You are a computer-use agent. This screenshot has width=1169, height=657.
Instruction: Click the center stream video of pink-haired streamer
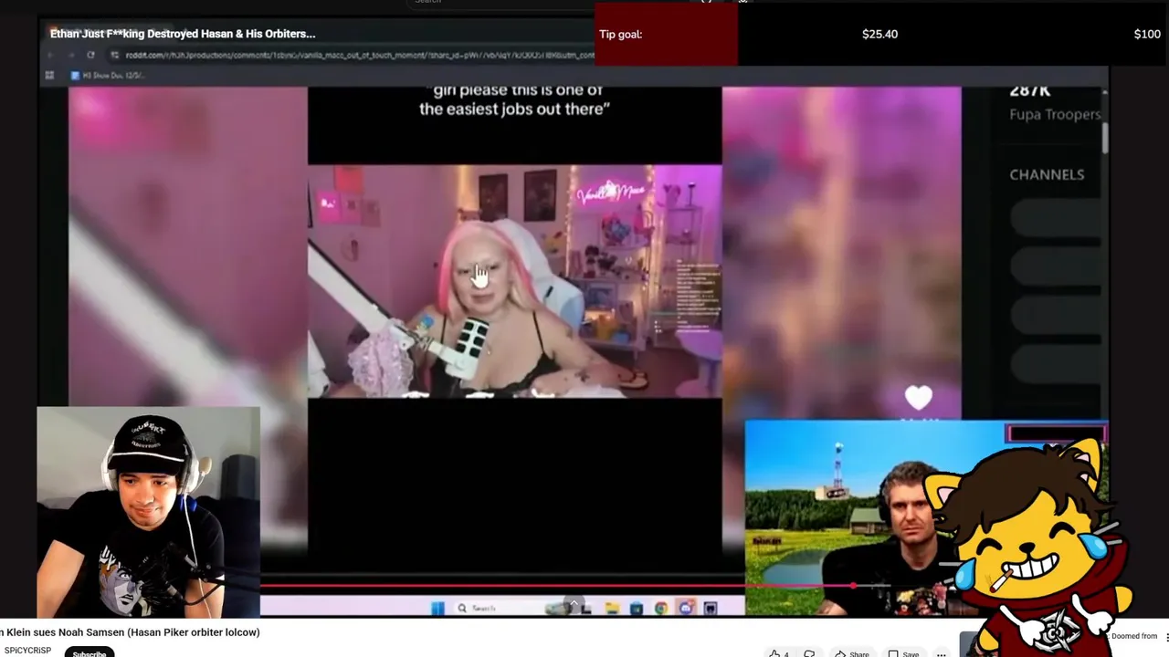pyautogui.click(x=514, y=281)
